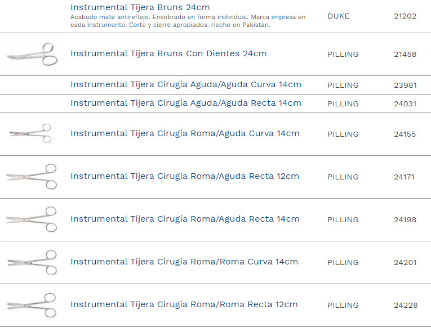Open Tijera Cirugía Roma/Aguda Recta 12cm link
This screenshot has height=328, width=431.
pyautogui.click(x=184, y=177)
